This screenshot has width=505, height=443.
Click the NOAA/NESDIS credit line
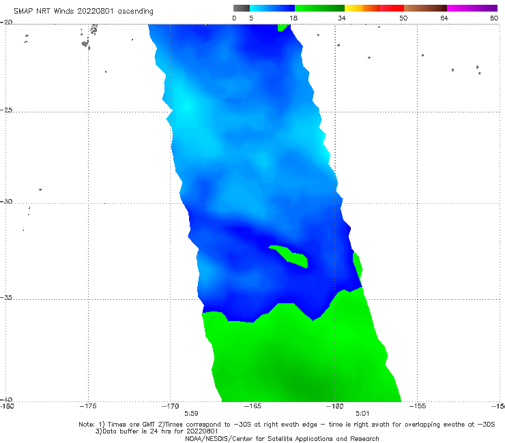(282, 439)
